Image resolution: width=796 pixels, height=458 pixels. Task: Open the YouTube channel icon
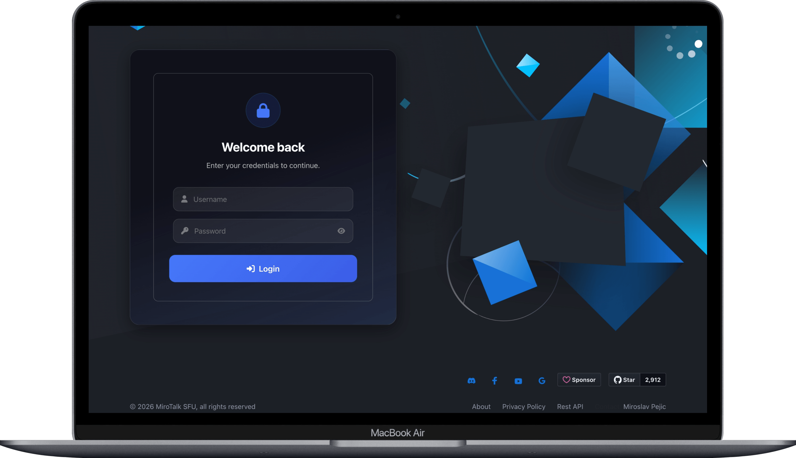(518, 381)
